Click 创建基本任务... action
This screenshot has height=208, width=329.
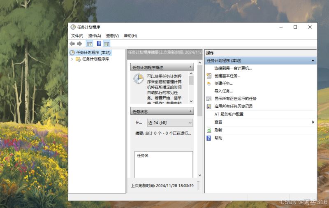tap(227, 76)
